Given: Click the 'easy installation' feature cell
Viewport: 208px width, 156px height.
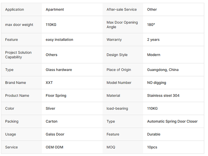Looking at the screenshot, I should 59,40.
